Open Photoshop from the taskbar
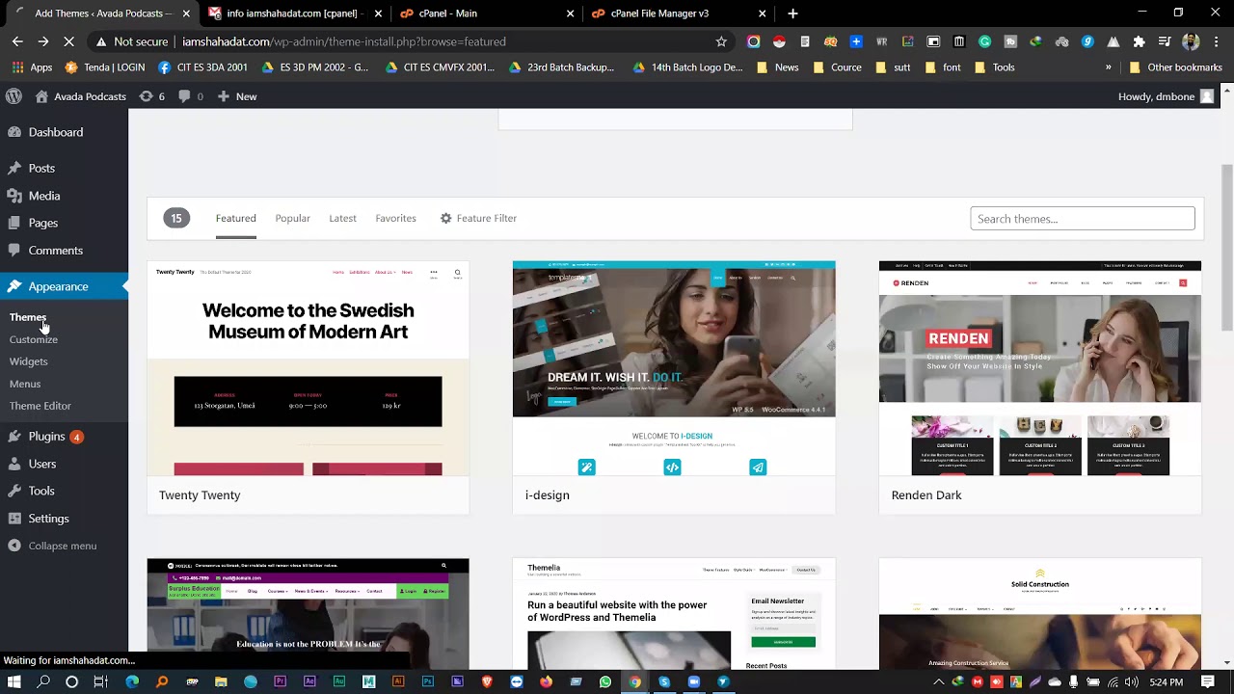1234x694 pixels. pyautogui.click(x=427, y=681)
